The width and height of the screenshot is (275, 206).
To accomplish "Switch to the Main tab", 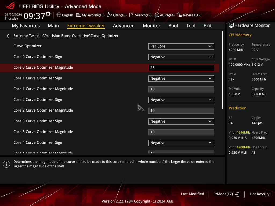I will (x=53, y=26).
